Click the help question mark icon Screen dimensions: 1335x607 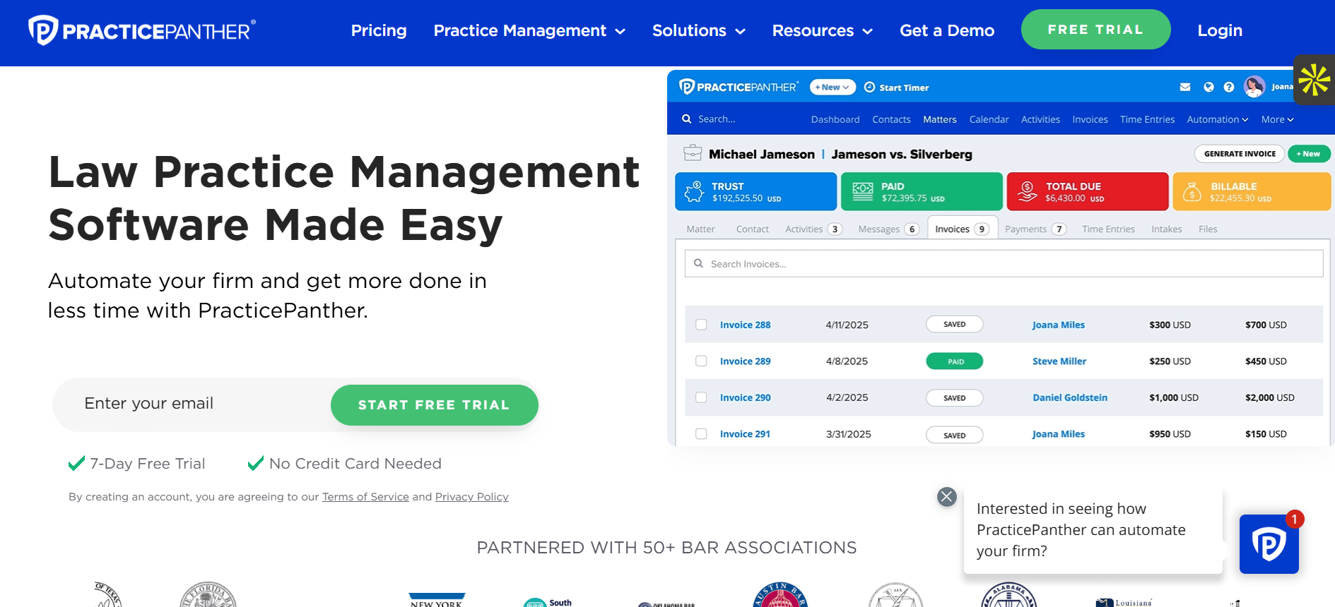tap(1229, 88)
